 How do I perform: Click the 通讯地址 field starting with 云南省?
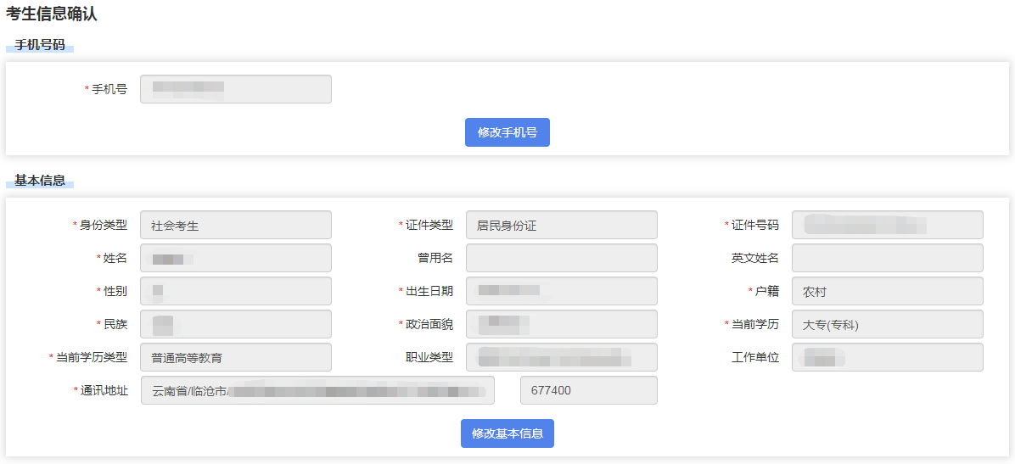point(317,391)
